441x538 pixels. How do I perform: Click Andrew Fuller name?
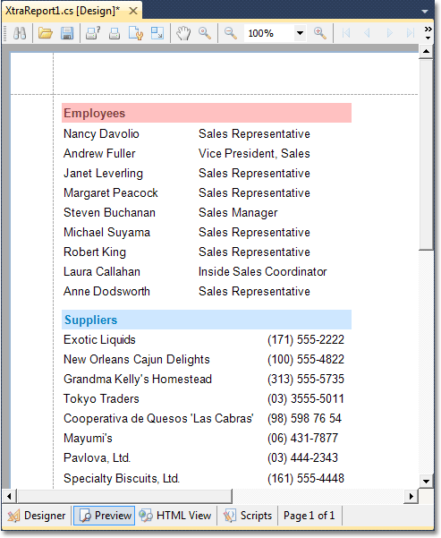point(99,153)
